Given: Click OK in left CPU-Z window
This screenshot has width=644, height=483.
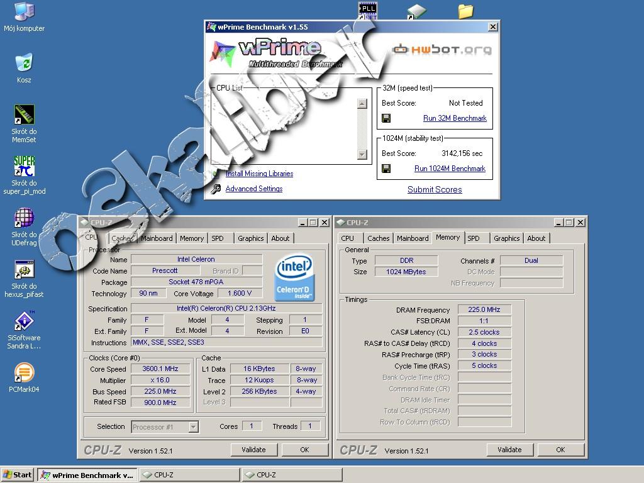Looking at the screenshot, I should click(x=304, y=450).
